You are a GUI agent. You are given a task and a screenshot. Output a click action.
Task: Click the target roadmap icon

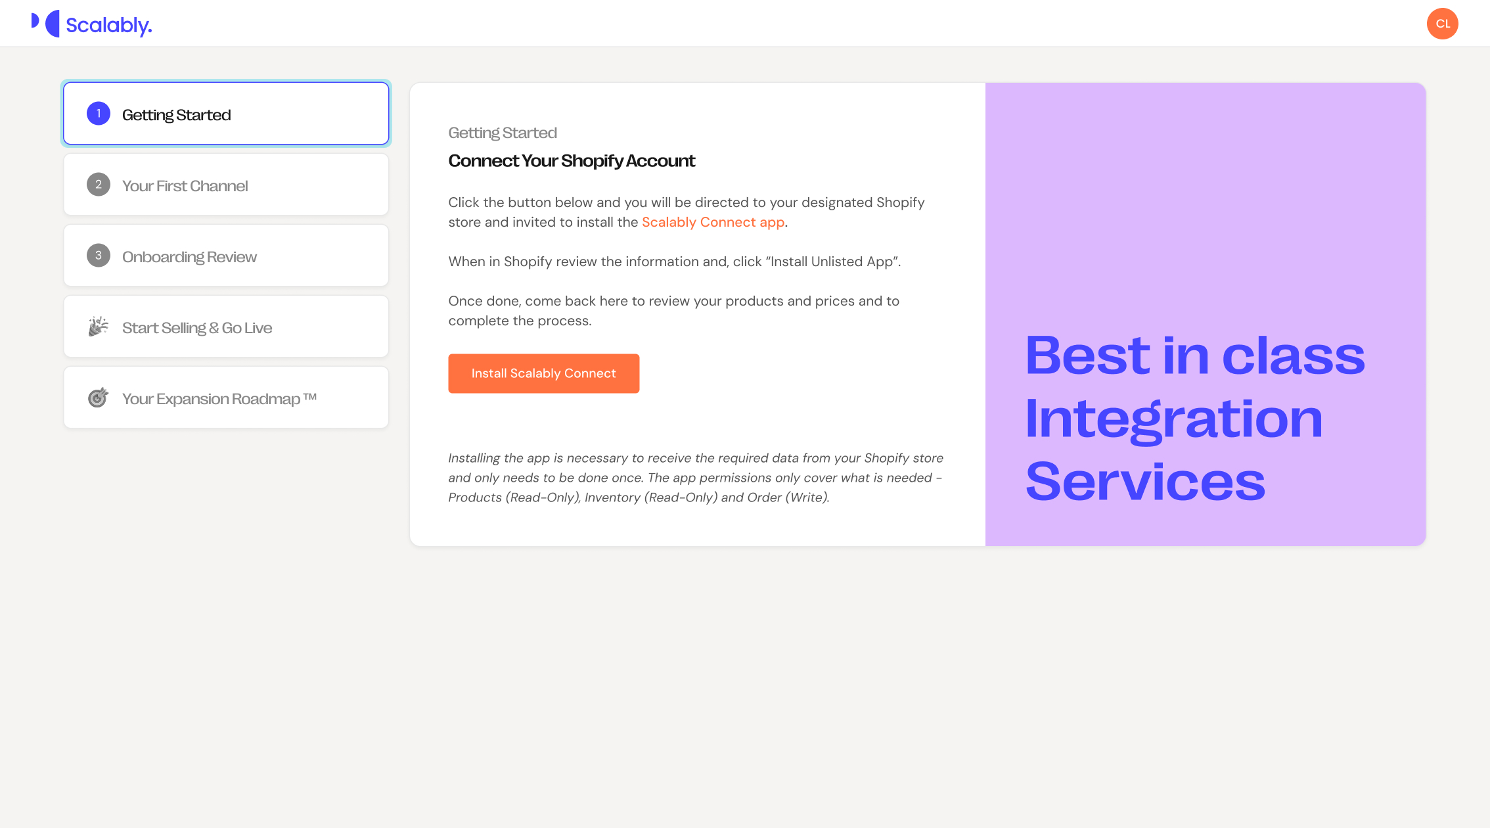pos(99,398)
